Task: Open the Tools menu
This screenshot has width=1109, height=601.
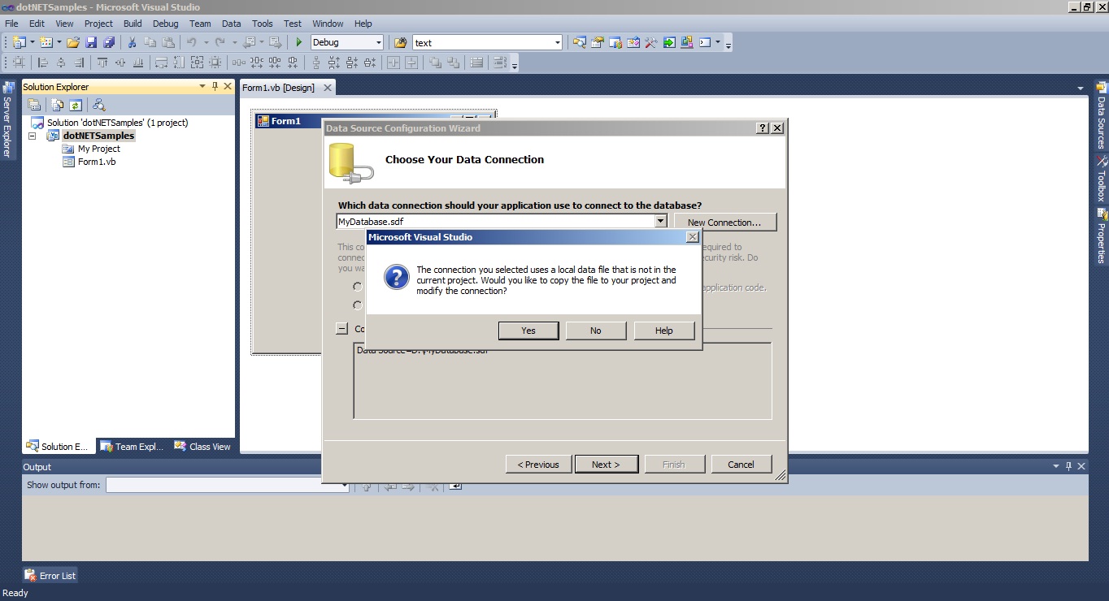Action: coord(263,24)
